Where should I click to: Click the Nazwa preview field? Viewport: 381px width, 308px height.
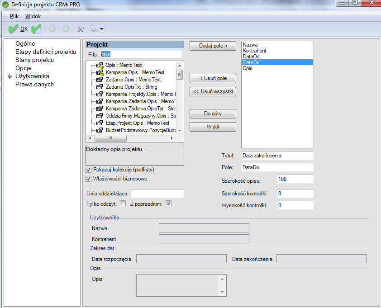204,228
